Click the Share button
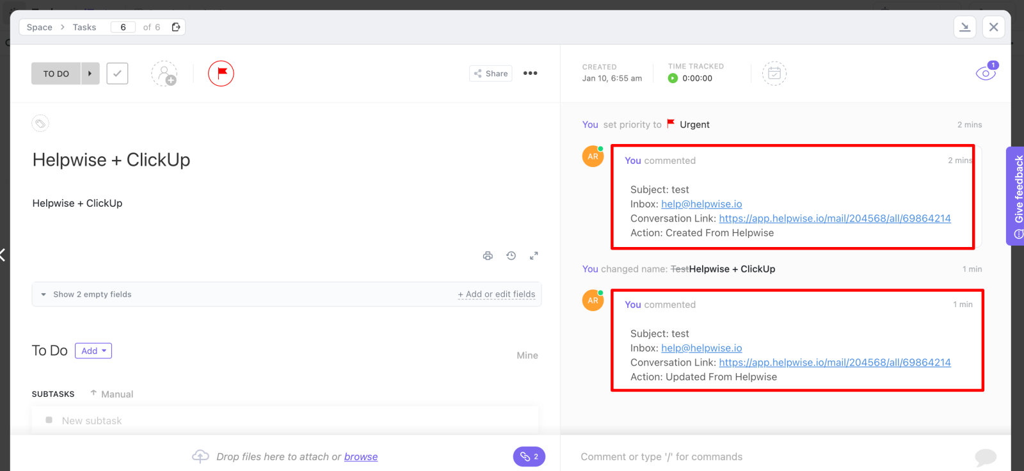 point(490,74)
